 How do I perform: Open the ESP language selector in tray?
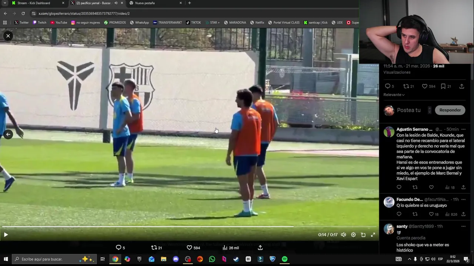440,259
